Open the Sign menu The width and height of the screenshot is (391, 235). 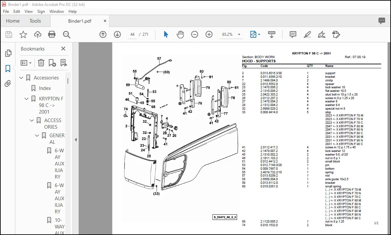(41, 11)
